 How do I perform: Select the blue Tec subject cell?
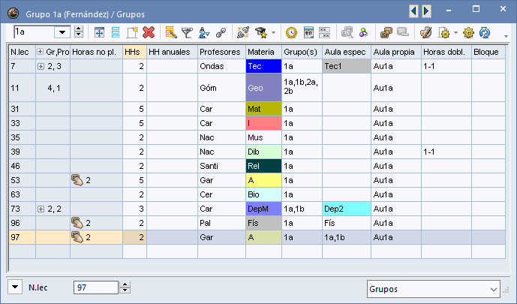(x=263, y=66)
